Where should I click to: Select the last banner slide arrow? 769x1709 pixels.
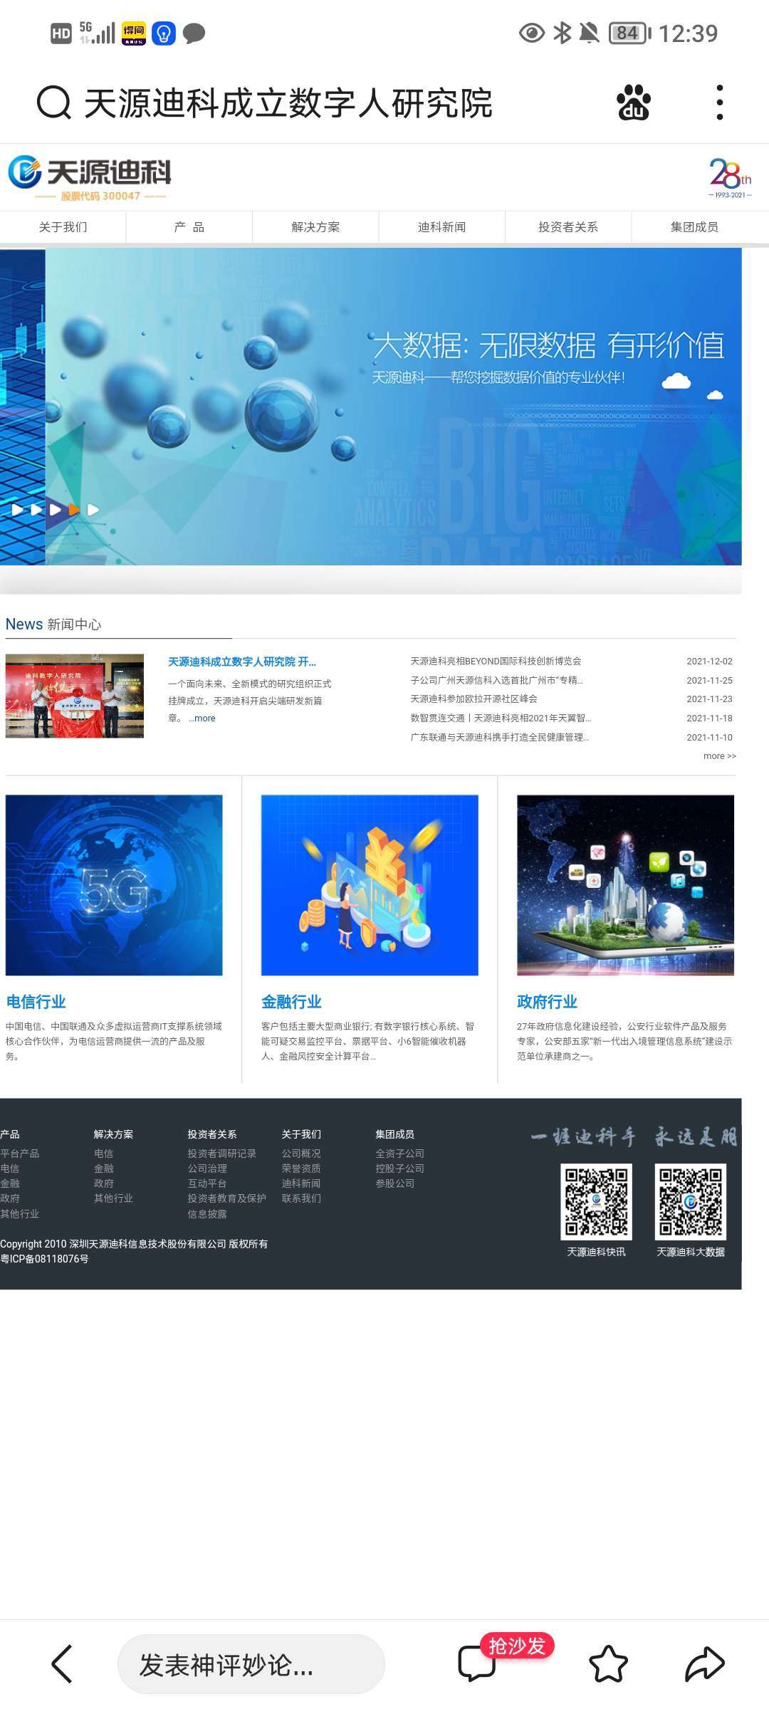click(93, 510)
